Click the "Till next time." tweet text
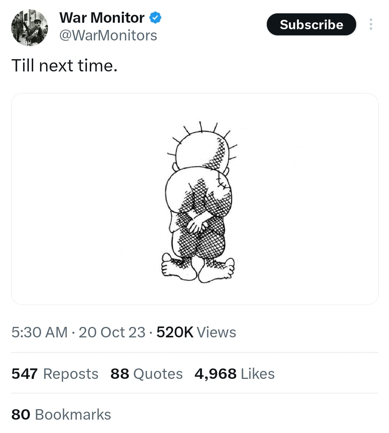Viewport: 389px width, 433px height. pos(64,66)
